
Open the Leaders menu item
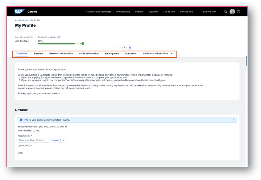click(139, 12)
